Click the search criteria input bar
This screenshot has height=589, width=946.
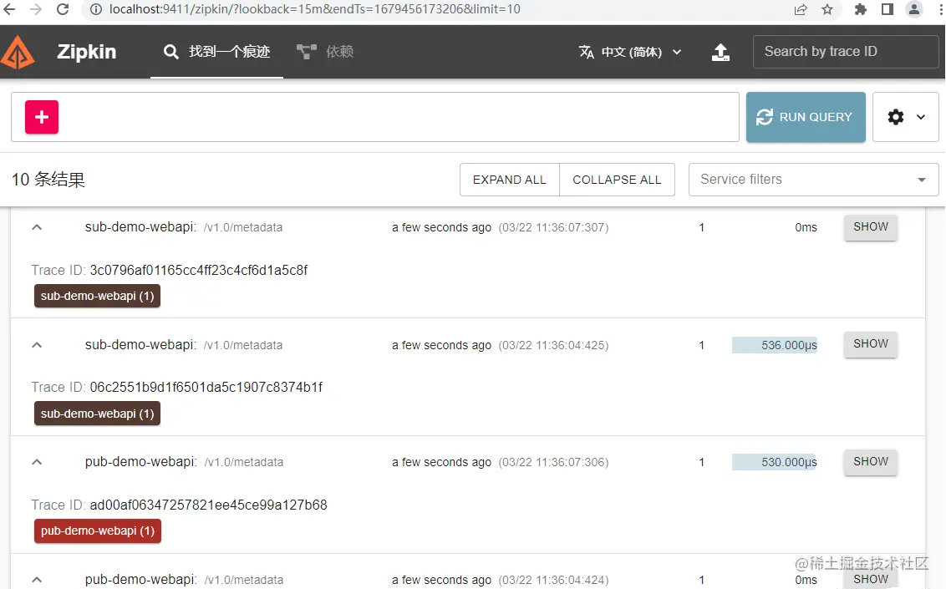pyautogui.click(x=374, y=117)
